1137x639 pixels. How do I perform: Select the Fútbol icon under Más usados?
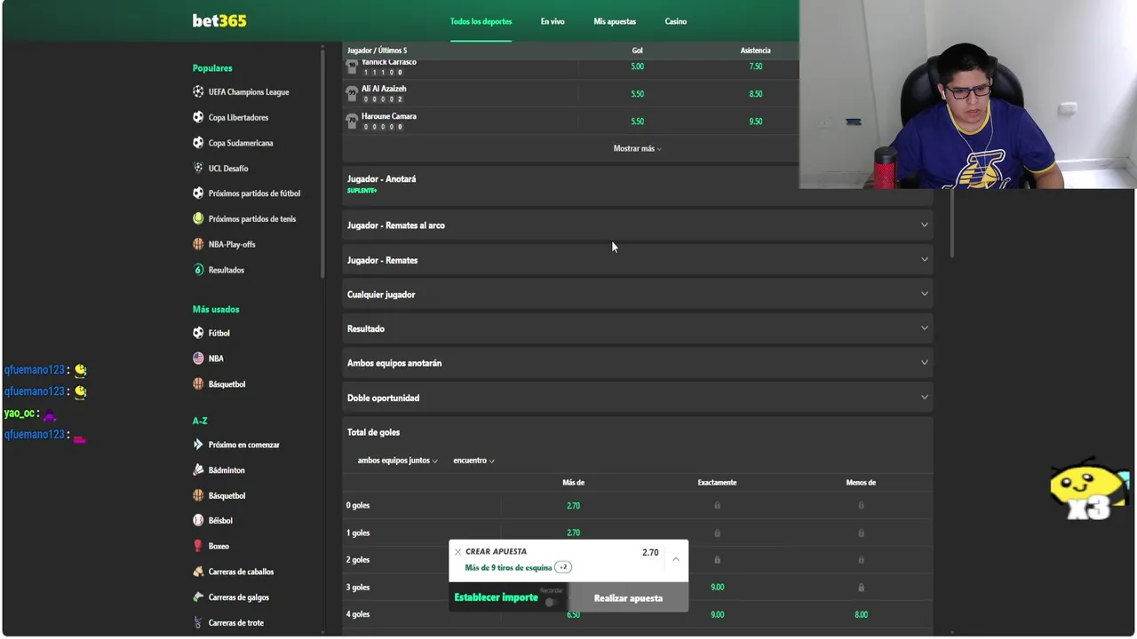pos(198,333)
